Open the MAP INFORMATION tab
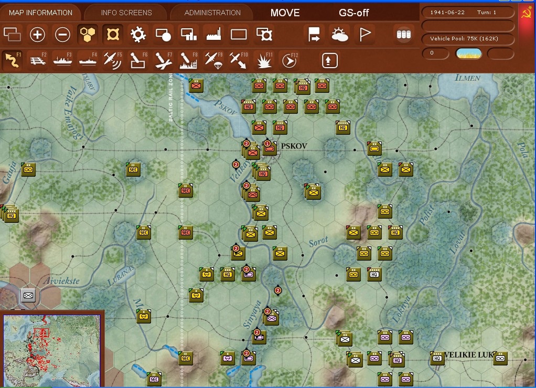Image resolution: width=536 pixels, height=388 pixels. point(40,13)
